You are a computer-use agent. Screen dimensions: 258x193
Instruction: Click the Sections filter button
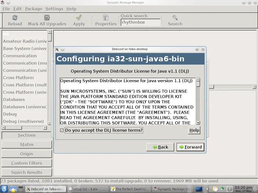pyautogui.click(x=27, y=135)
